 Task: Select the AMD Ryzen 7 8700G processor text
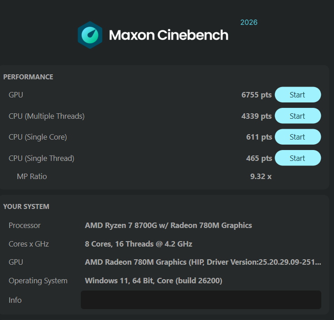pyautogui.click(x=168, y=225)
